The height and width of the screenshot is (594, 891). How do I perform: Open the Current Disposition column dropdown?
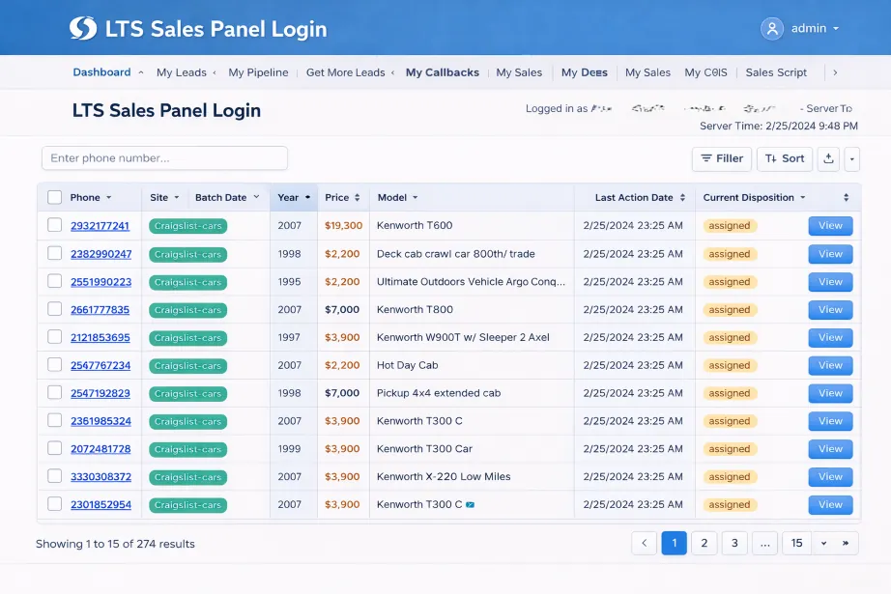803,198
